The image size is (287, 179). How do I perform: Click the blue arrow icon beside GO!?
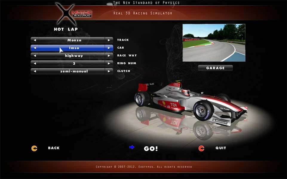[132, 147]
